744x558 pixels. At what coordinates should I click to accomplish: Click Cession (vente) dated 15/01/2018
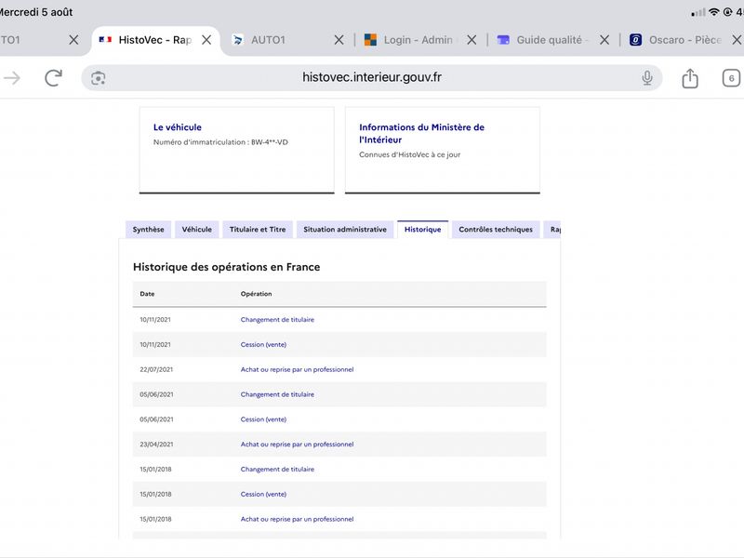coord(263,494)
